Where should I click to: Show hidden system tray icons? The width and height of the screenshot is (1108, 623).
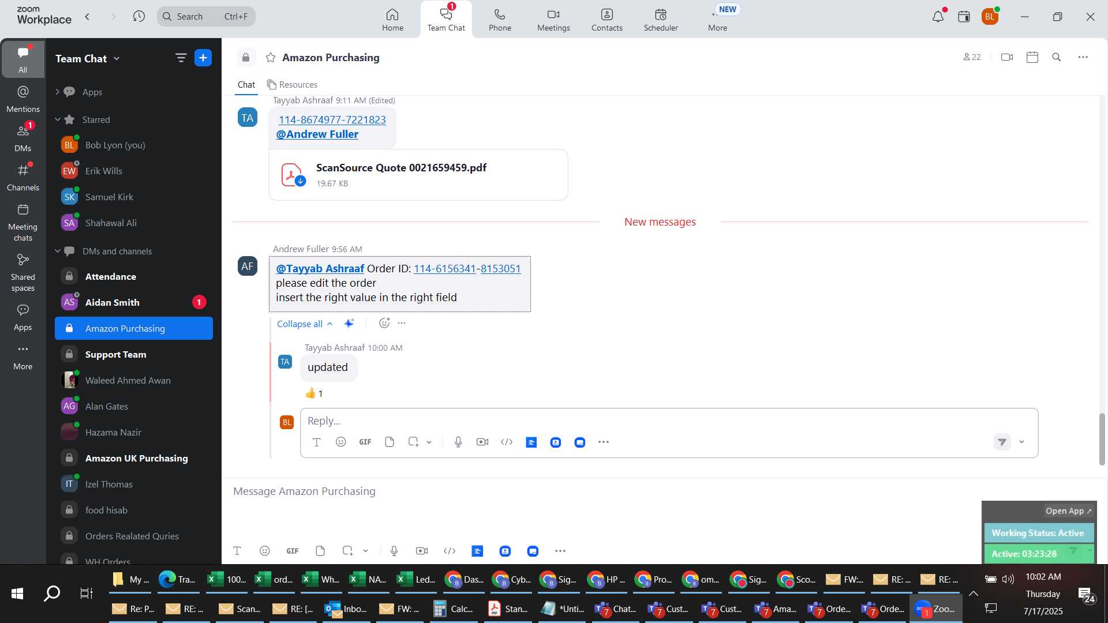974,594
